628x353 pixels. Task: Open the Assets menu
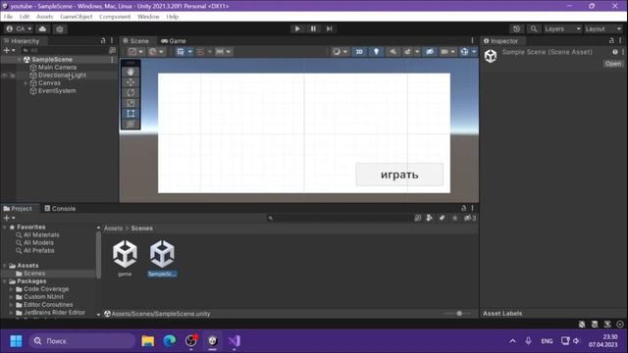click(44, 17)
